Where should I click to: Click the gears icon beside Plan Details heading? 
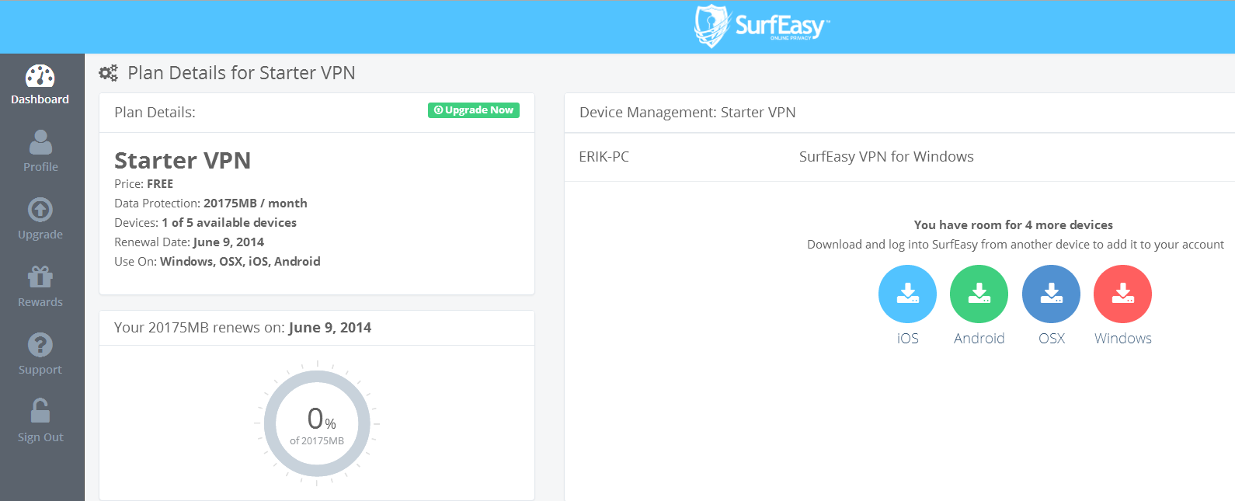pyautogui.click(x=109, y=73)
